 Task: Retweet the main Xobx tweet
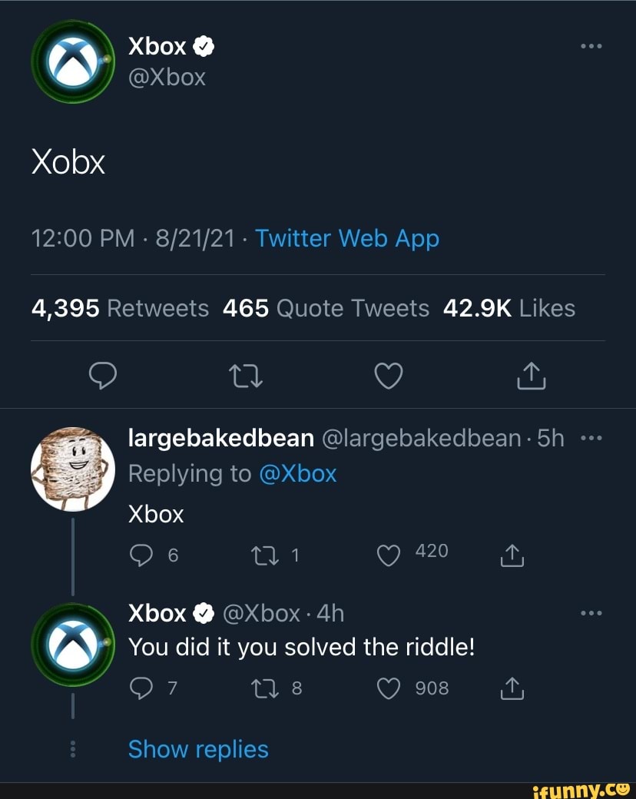coord(245,375)
